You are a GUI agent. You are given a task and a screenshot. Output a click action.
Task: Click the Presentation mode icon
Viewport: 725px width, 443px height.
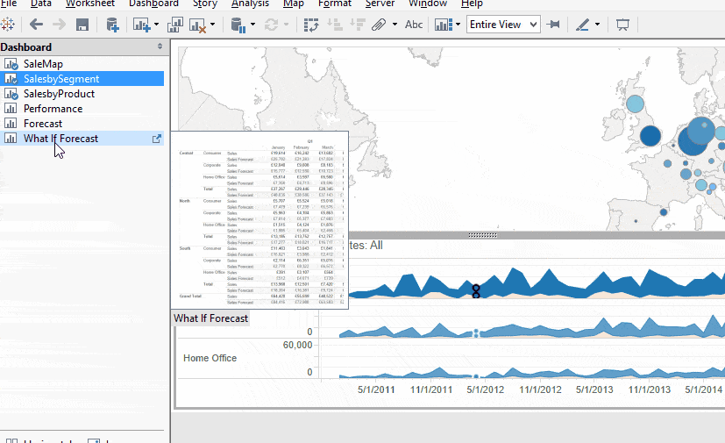pyautogui.click(x=622, y=25)
